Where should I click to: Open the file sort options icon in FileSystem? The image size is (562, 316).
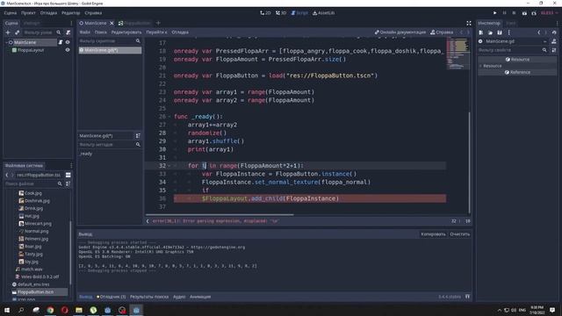point(68,183)
